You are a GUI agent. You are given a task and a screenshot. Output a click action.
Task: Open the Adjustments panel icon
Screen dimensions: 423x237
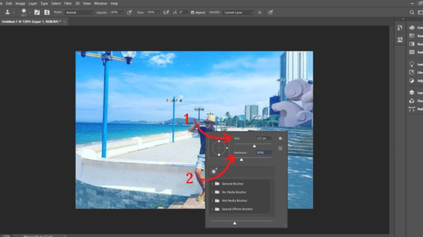tap(412, 81)
